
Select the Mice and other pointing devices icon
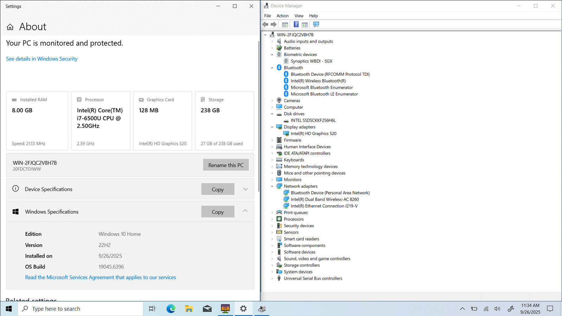[279, 173]
